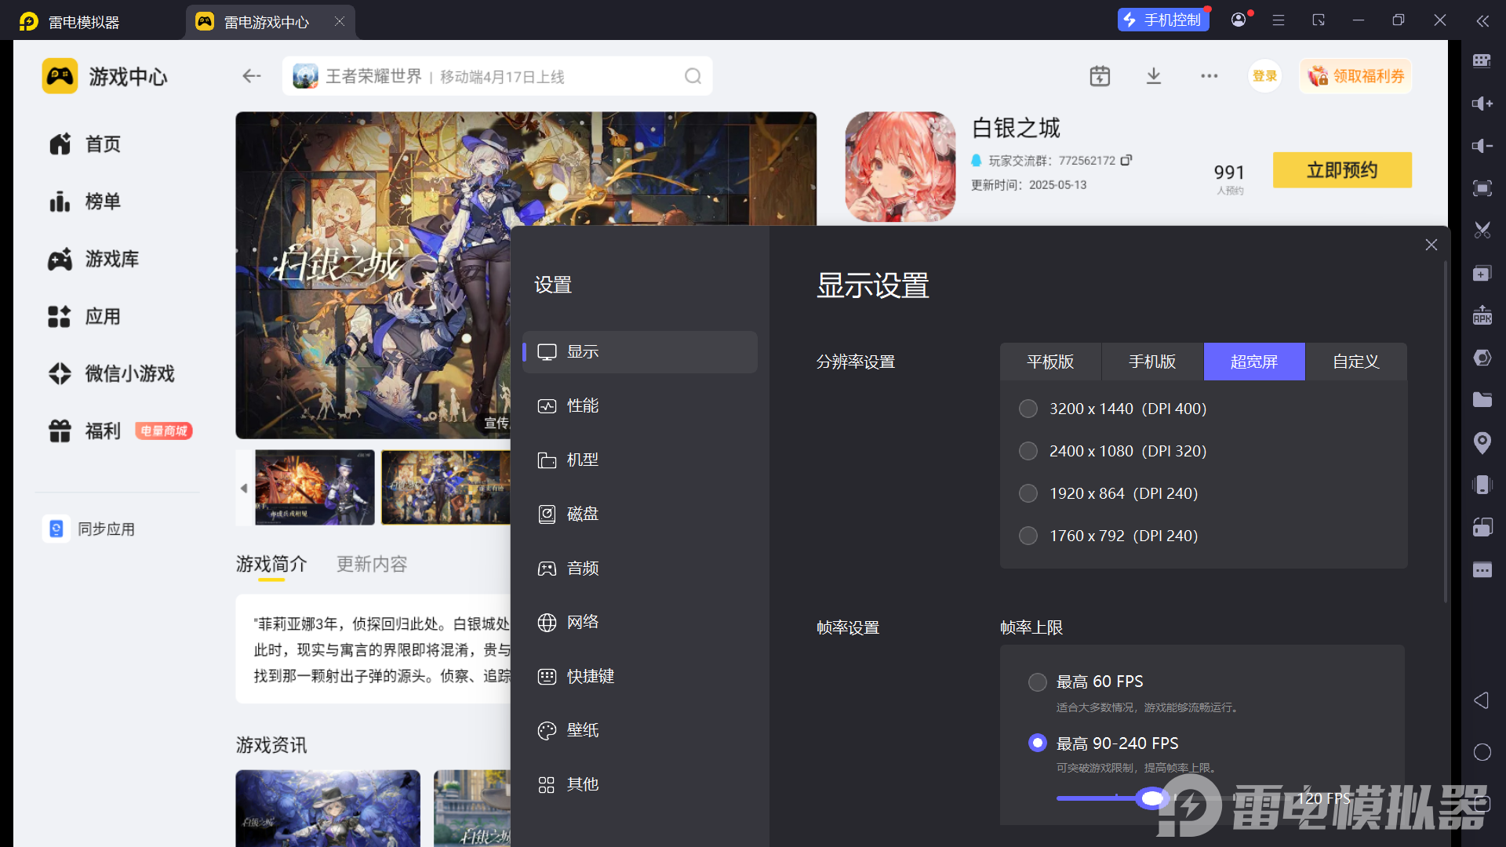Screen dimensions: 1506x847
Task: Click the Android back triangle icon
Action: click(1481, 700)
